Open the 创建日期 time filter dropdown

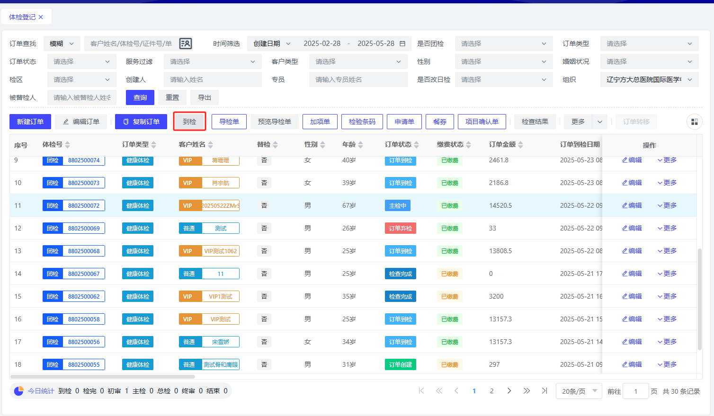[x=272, y=44]
